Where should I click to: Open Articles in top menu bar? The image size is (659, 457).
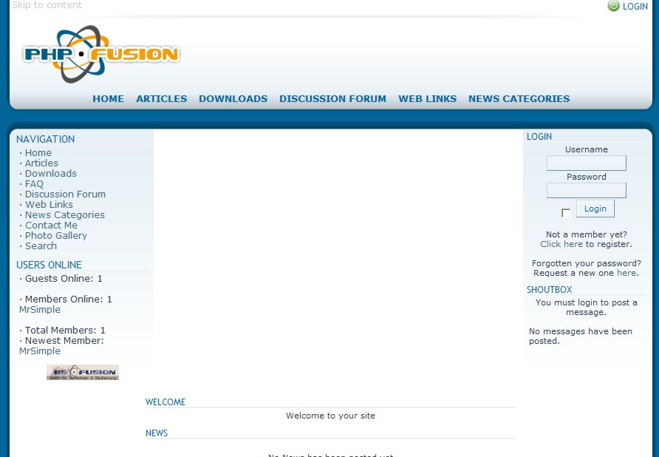point(161,98)
